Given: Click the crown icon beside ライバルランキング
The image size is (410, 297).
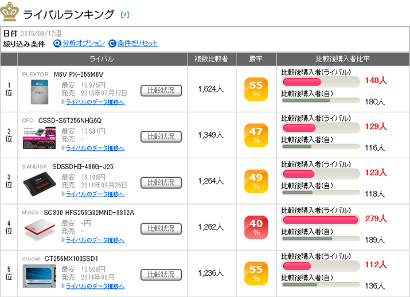Looking at the screenshot, I should (10, 12).
